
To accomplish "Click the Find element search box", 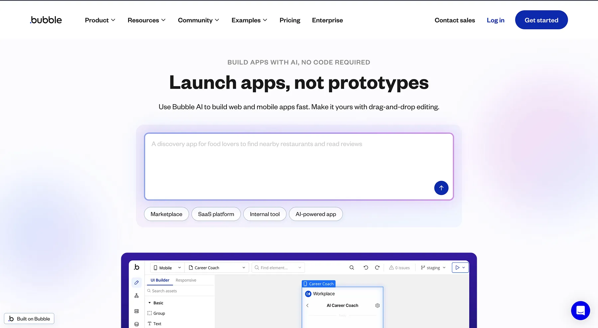I will click(x=278, y=268).
